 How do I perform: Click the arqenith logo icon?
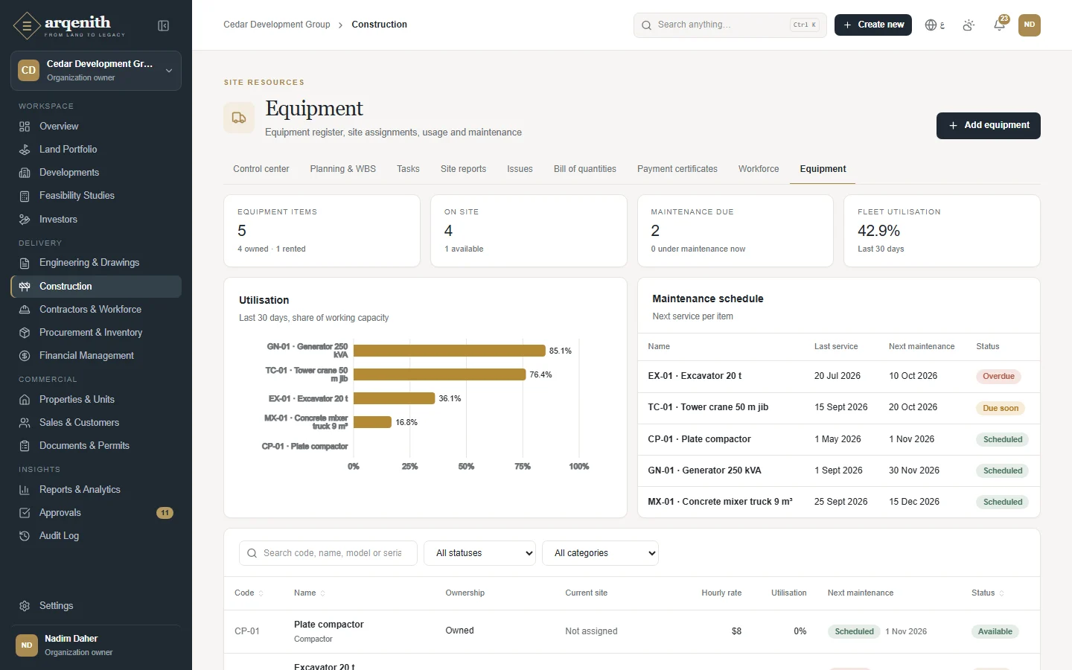27,26
